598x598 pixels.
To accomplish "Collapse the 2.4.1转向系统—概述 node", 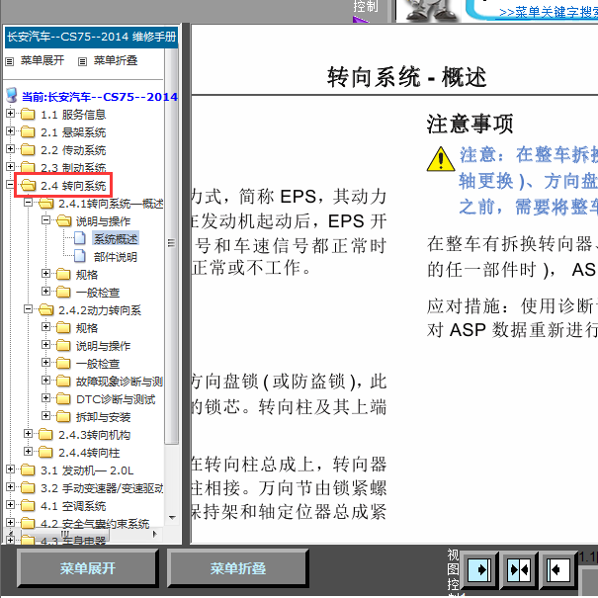I will (29, 203).
